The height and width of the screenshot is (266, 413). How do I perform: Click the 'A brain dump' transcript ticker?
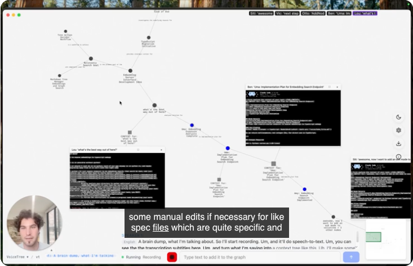click(80, 255)
